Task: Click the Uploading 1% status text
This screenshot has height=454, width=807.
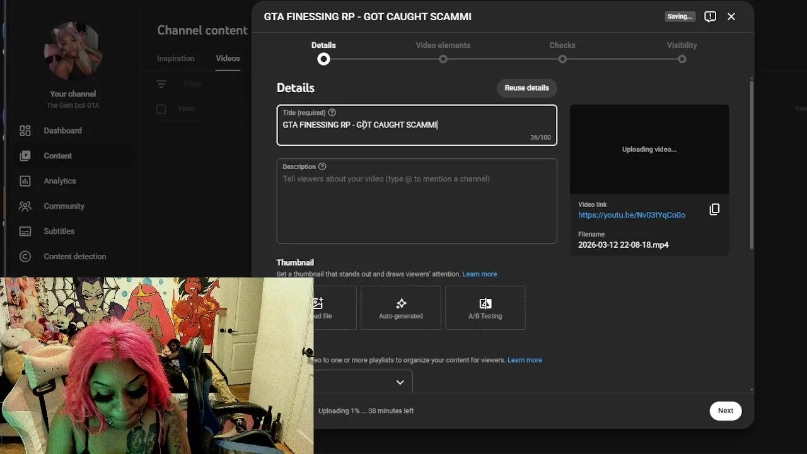Action: click(x=366, y=411)
